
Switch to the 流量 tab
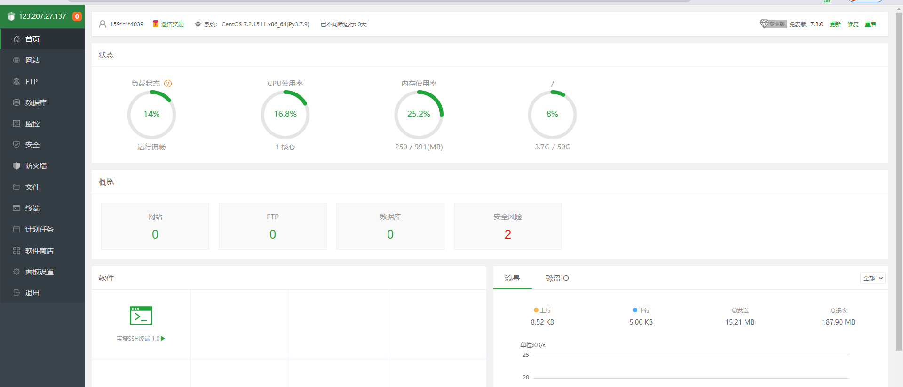coord(512,278)
